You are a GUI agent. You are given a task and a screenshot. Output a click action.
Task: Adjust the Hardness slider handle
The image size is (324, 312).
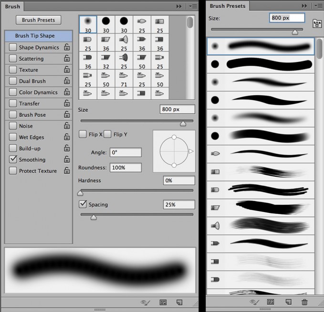coord(80,193)
